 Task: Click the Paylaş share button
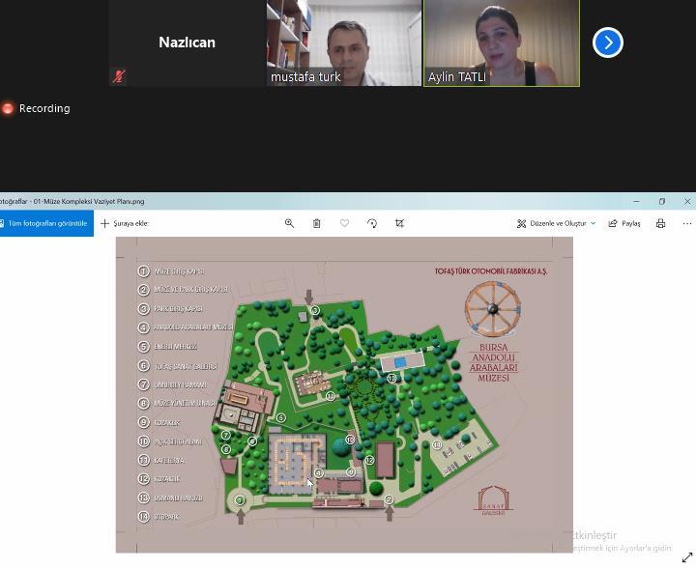click(624, 223)
